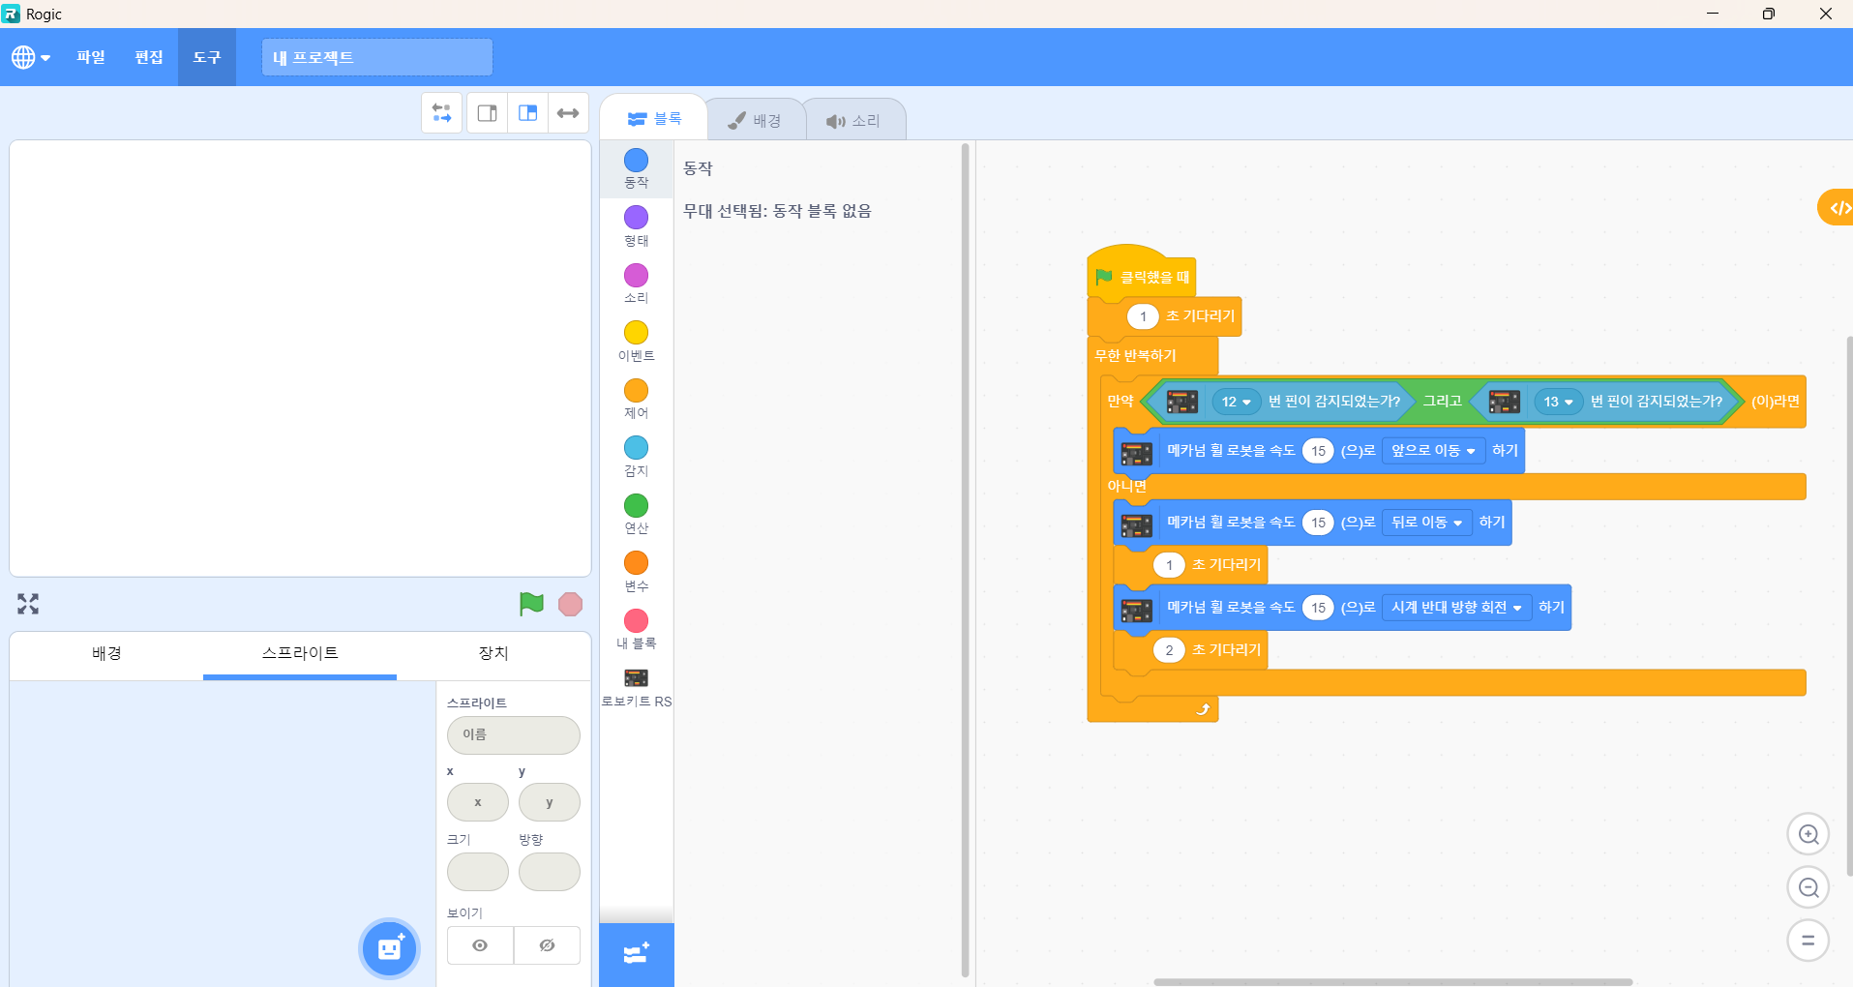Show the sprite with eye icon

point(480,945)
